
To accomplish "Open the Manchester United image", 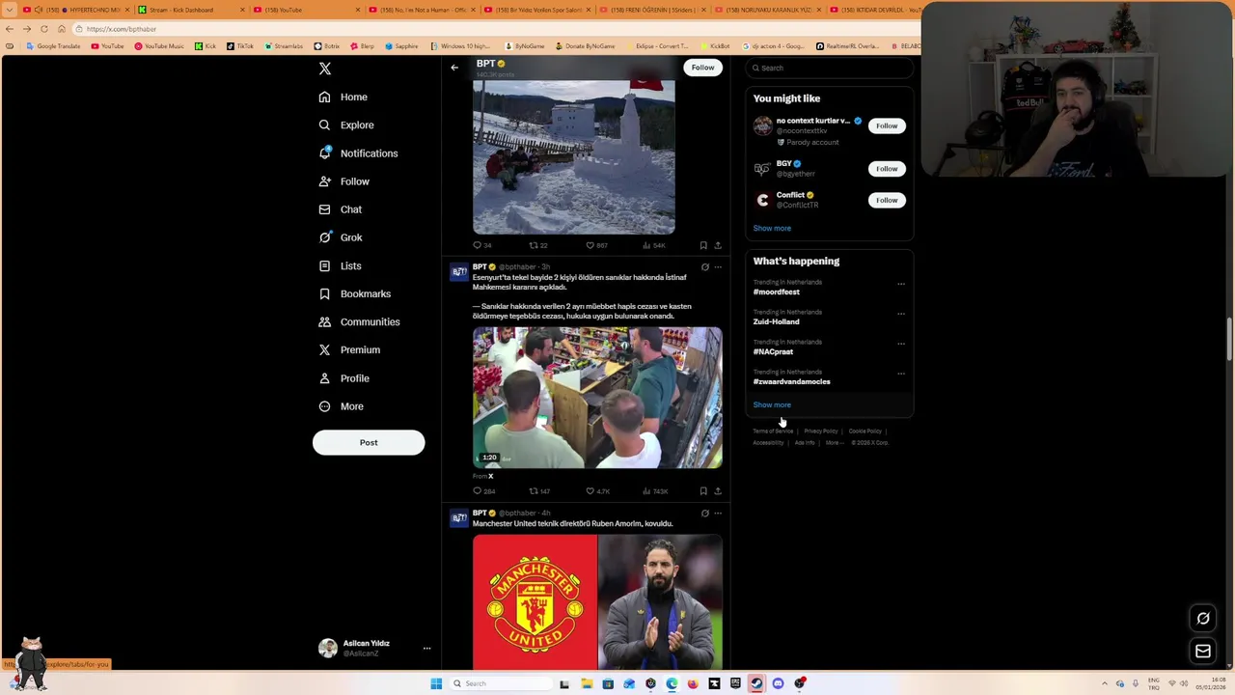I will (x=597, y=602).
